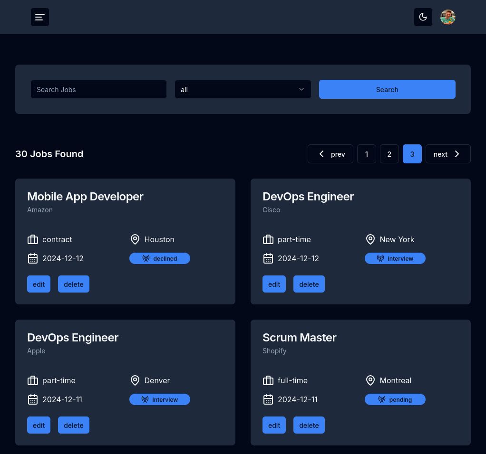Open the job type filter dropdown showing all
Image resolution: width=486 pixels, height=454 pixels.
tap(243, 89)
